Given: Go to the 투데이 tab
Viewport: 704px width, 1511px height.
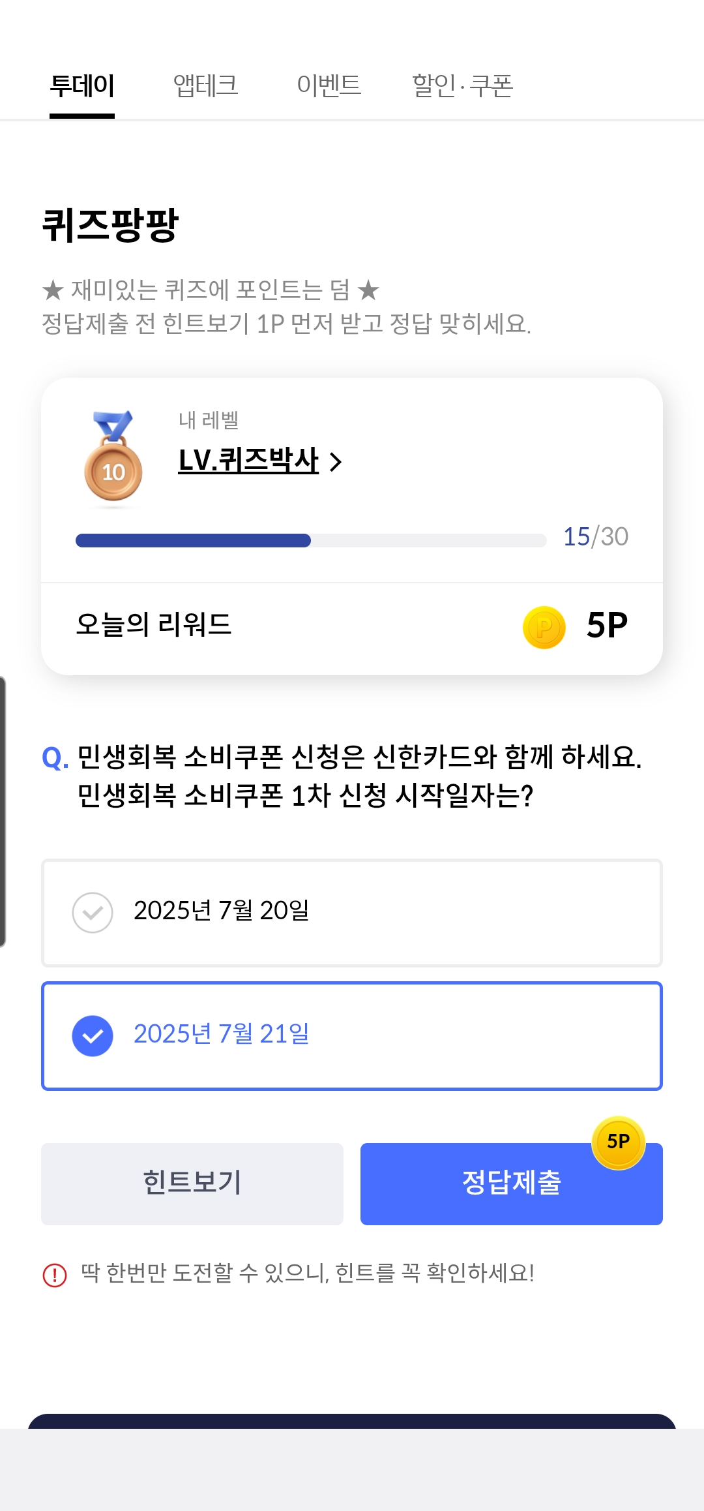Looking at the screenshot, I should coord(82,85).
